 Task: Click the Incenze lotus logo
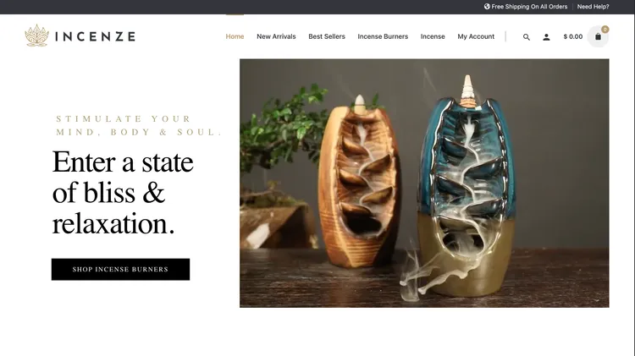37,36
